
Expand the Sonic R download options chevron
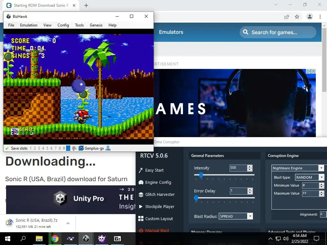point(68,223)
